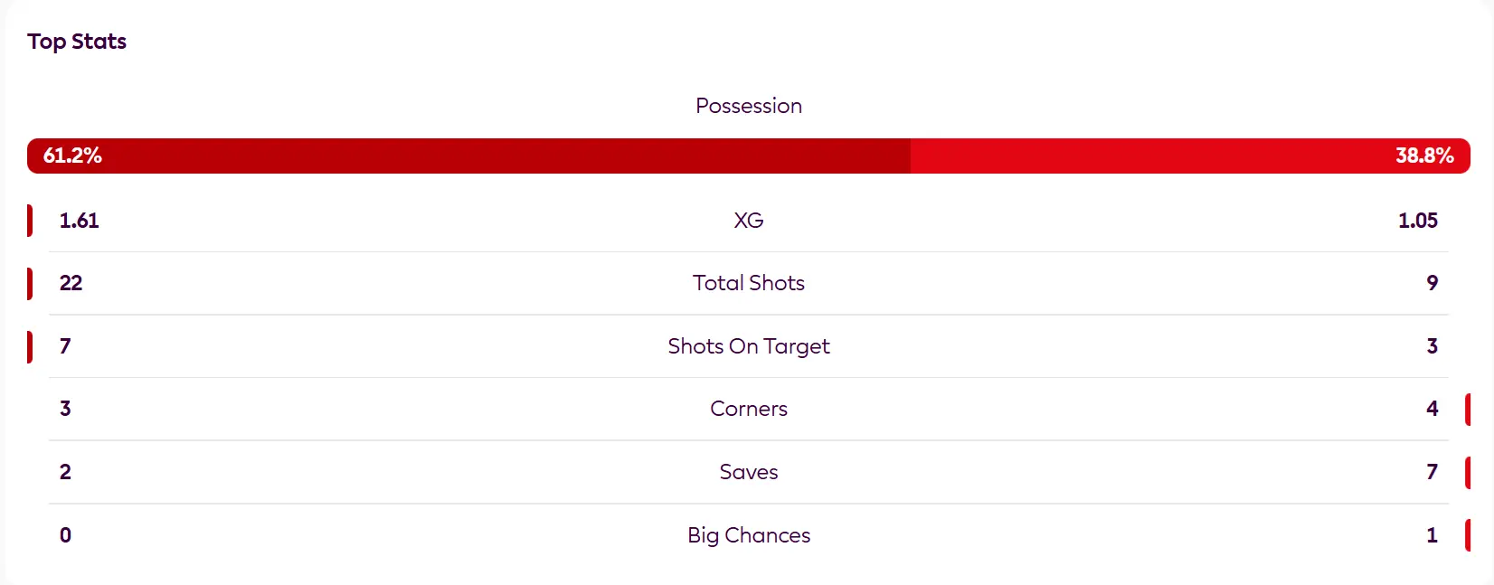The height and width of the screenshot is (585, 1494).
Task: Click the 1.05 XG value
Action: pyautogui.click(x=1418, y=221)
